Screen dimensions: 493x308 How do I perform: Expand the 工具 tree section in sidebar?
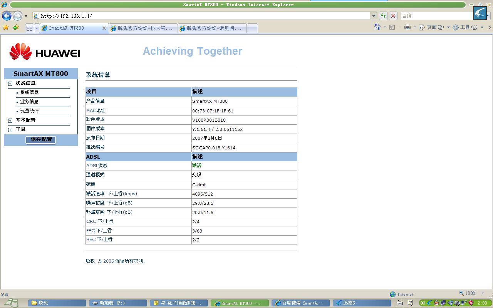click(10, 130)
